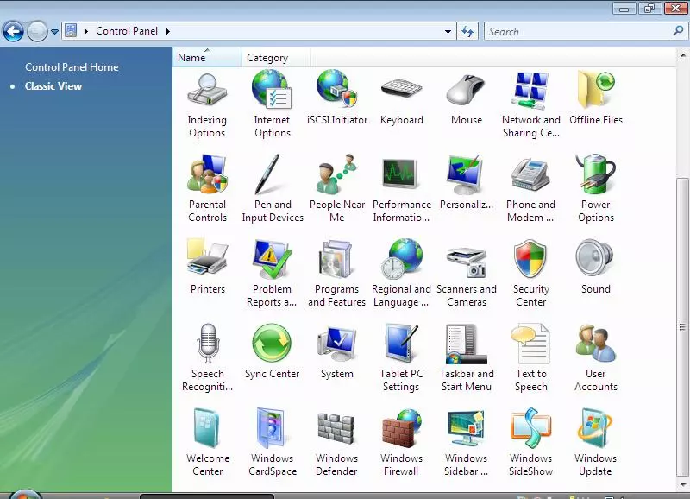690x499 pixels.
Task: Open Sound settings
Action: point(596,267)
